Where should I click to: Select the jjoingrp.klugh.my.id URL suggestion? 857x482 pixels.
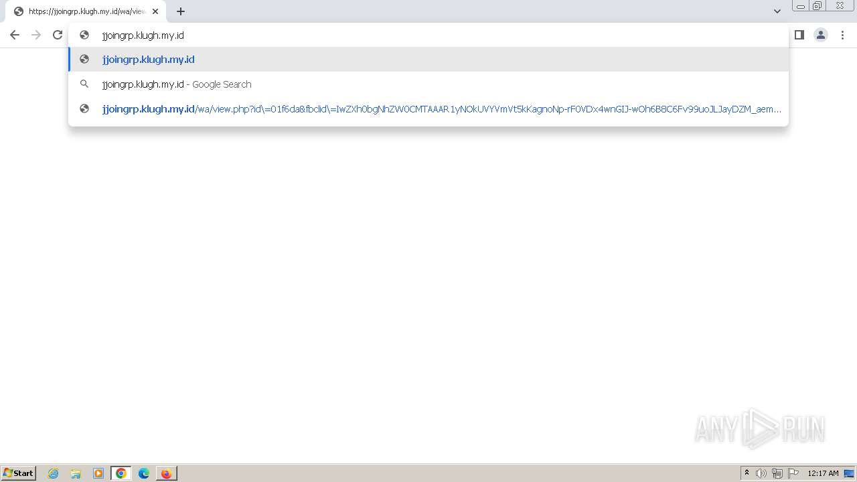428,60
